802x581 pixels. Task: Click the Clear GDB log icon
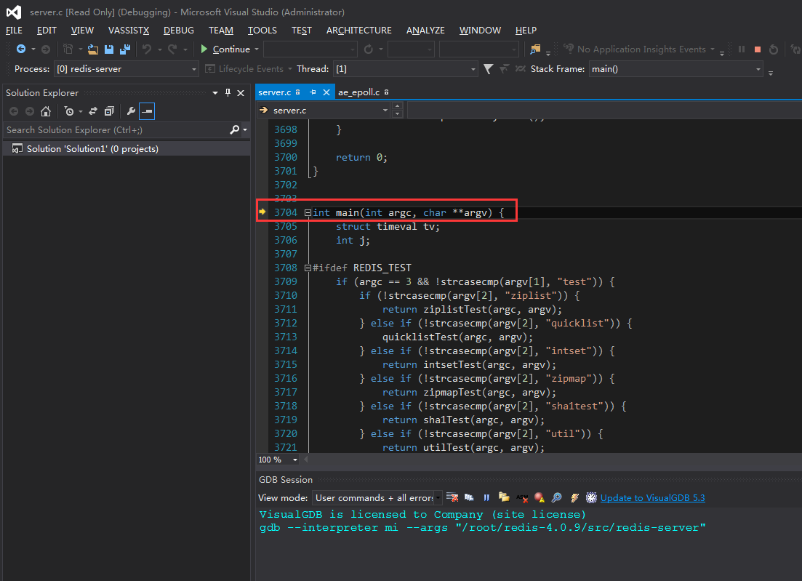click(452, 497)
